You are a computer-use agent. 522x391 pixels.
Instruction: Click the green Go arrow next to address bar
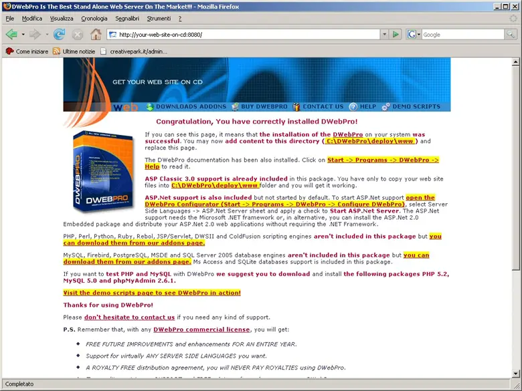click(396, 34)
